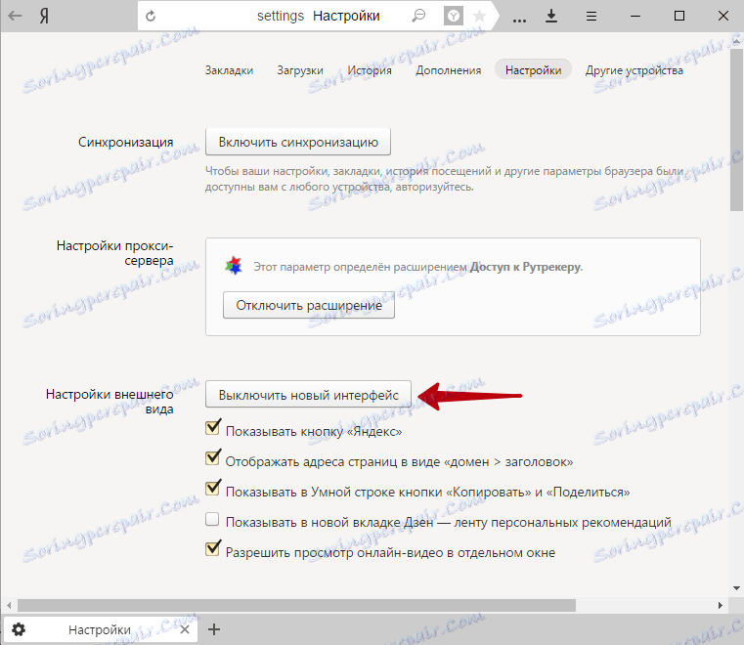
Task: Click the scroll right arrow on the horizontal scrollbar
Action: tap(721, 605)
